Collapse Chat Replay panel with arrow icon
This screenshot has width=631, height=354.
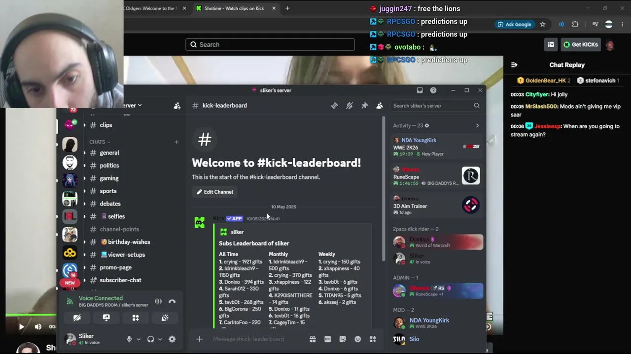click(x=514, y=65)
